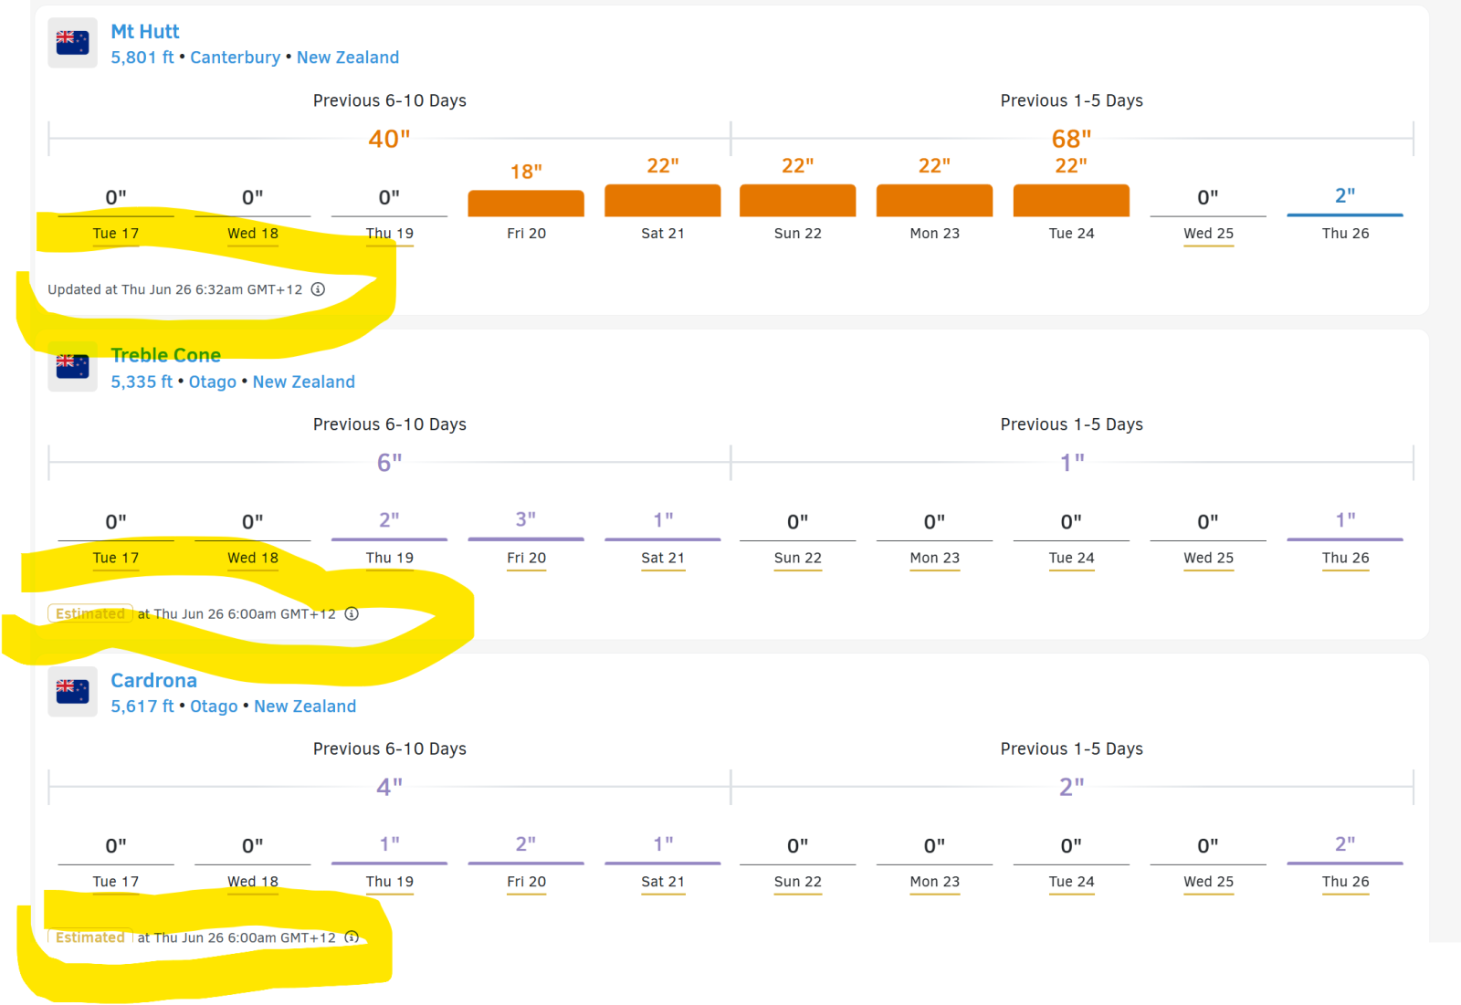Click Cardrona 2" Friday snowfall value
The height and width of the screenshot is (1005, 1461).
coord(526,843)
